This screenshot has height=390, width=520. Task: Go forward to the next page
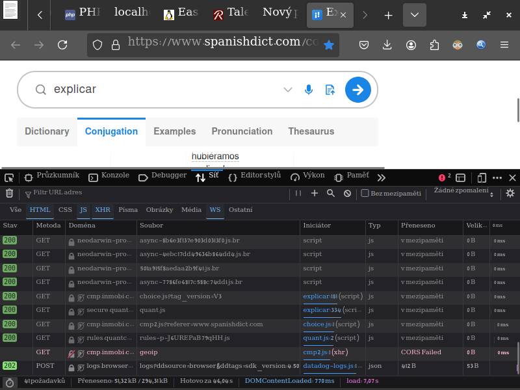tap(39, 45)
